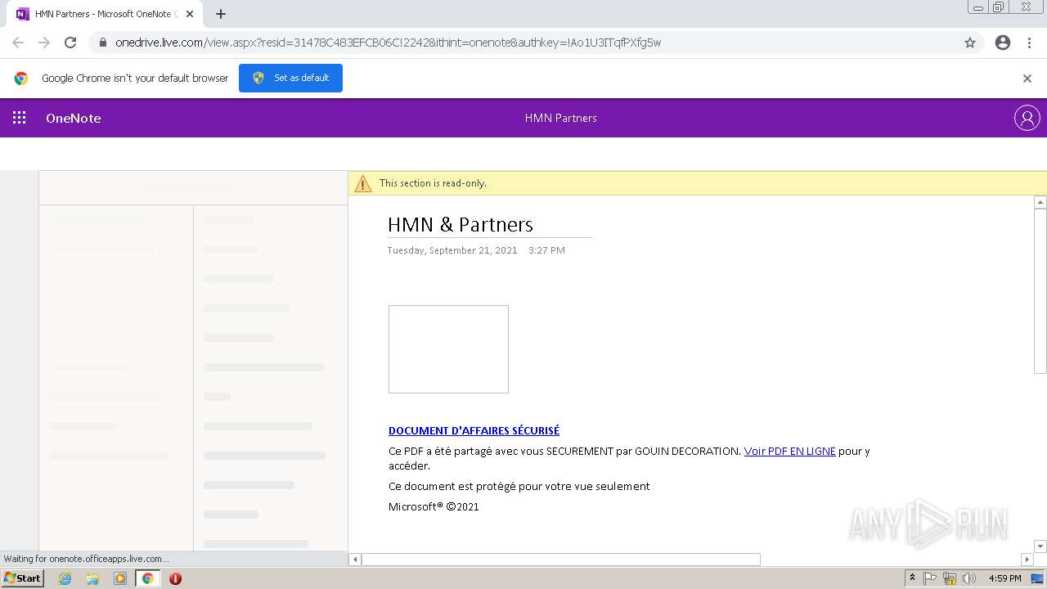
Task: Click the date Tuesday, September 21, 2021
Action: [x=452, y=250]
